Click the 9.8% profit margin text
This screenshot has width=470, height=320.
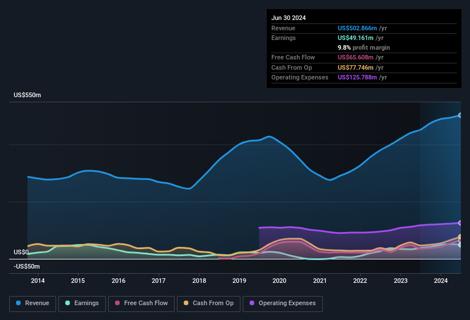[x=364, y=47]
